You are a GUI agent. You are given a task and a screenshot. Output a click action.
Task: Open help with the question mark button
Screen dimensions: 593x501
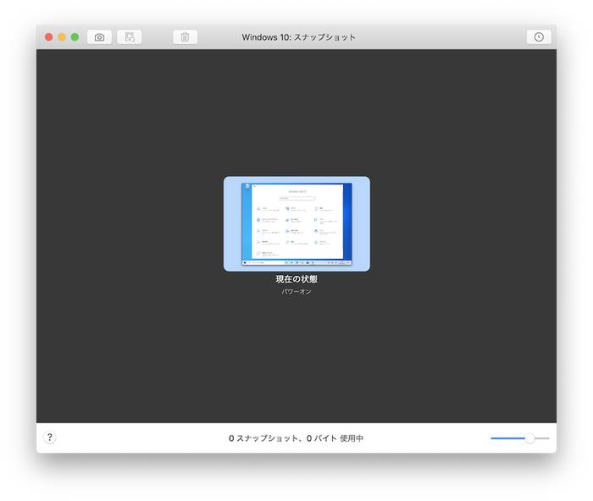pos(49,438)
